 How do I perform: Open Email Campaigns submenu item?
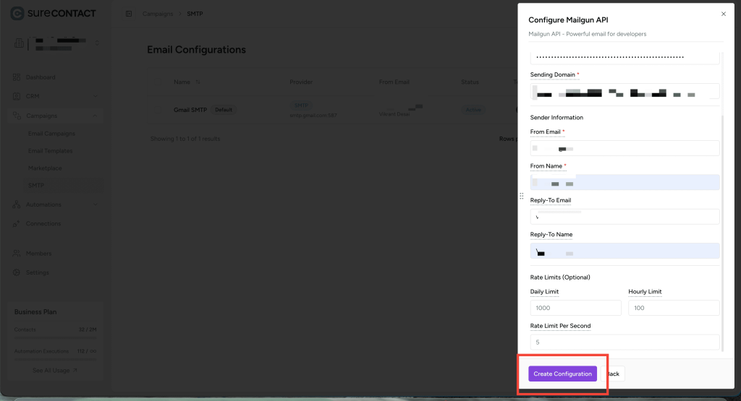point(51,134)
